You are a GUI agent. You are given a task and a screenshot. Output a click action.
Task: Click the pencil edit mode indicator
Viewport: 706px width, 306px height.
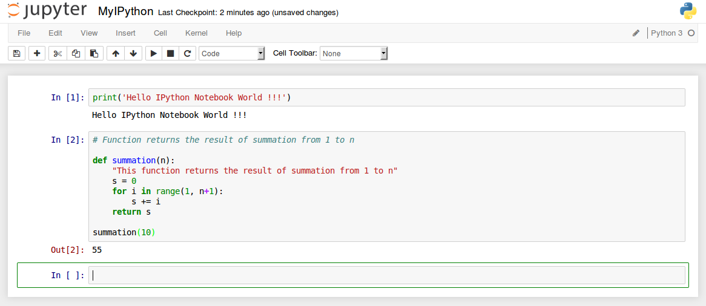(636, 33)
